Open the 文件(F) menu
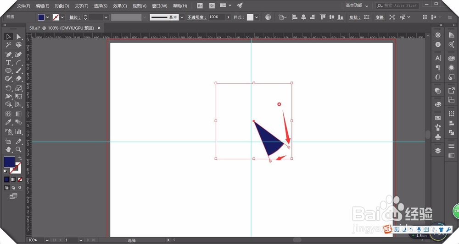 tap(23, 6)
